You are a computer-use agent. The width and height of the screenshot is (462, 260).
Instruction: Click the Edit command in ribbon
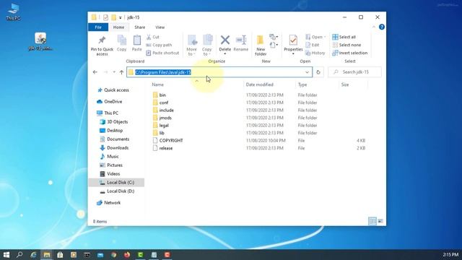tap(313, 45)
